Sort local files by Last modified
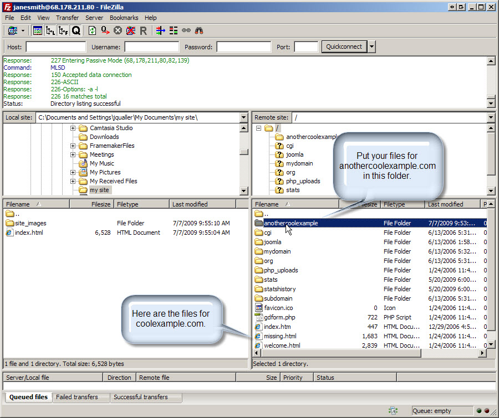The width and height of the screenshot is (499, 418). (203, 204)
